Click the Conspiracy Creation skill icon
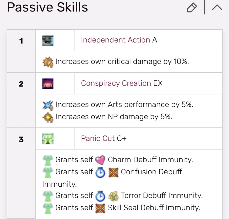229x219 pixels. point(48,83)
